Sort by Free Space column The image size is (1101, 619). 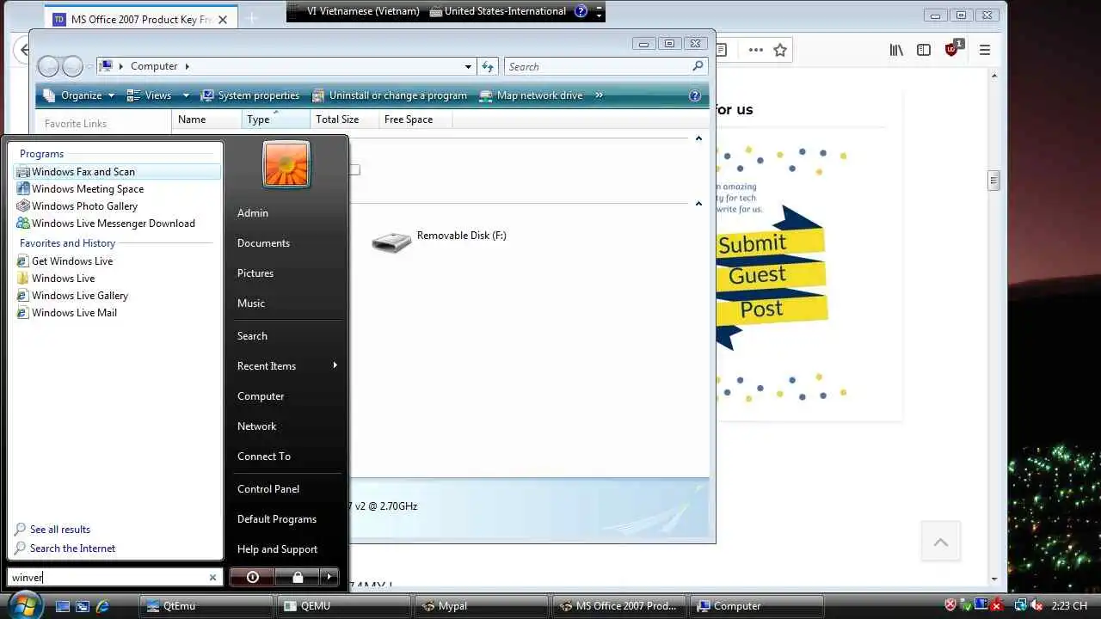[415, 120]
